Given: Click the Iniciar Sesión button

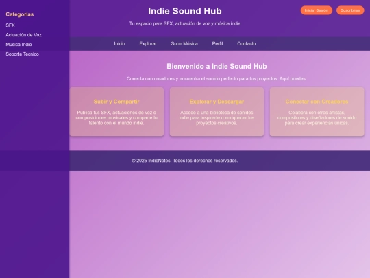Looking at the screenshot, I should click(316, 10).
